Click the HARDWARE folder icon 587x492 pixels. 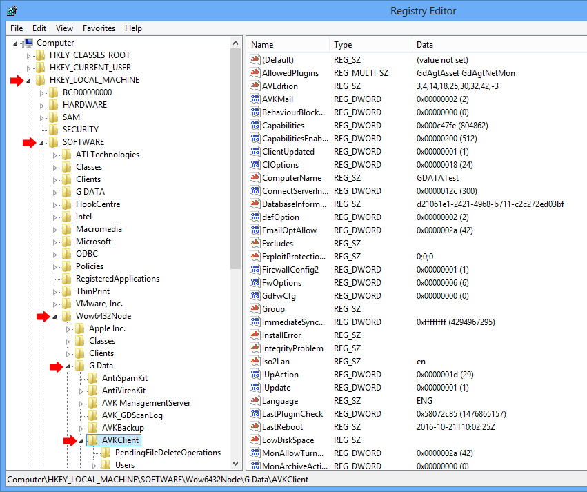pyautogui.click(x=54, y=105)
